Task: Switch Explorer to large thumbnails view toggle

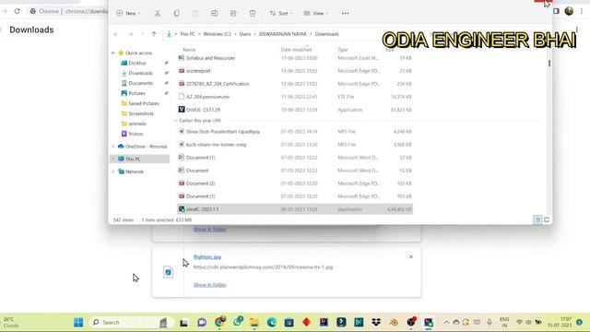Action: [547, 219]
